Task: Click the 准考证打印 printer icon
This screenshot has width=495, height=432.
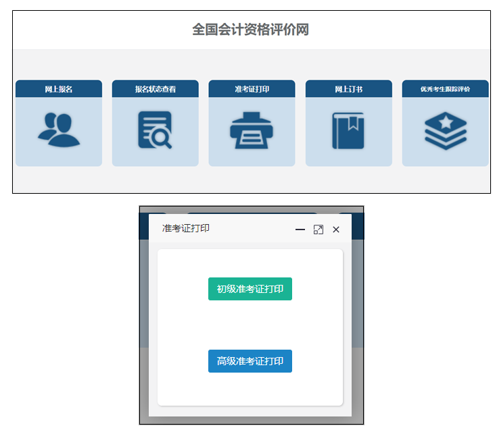Action: pos(252,130)
